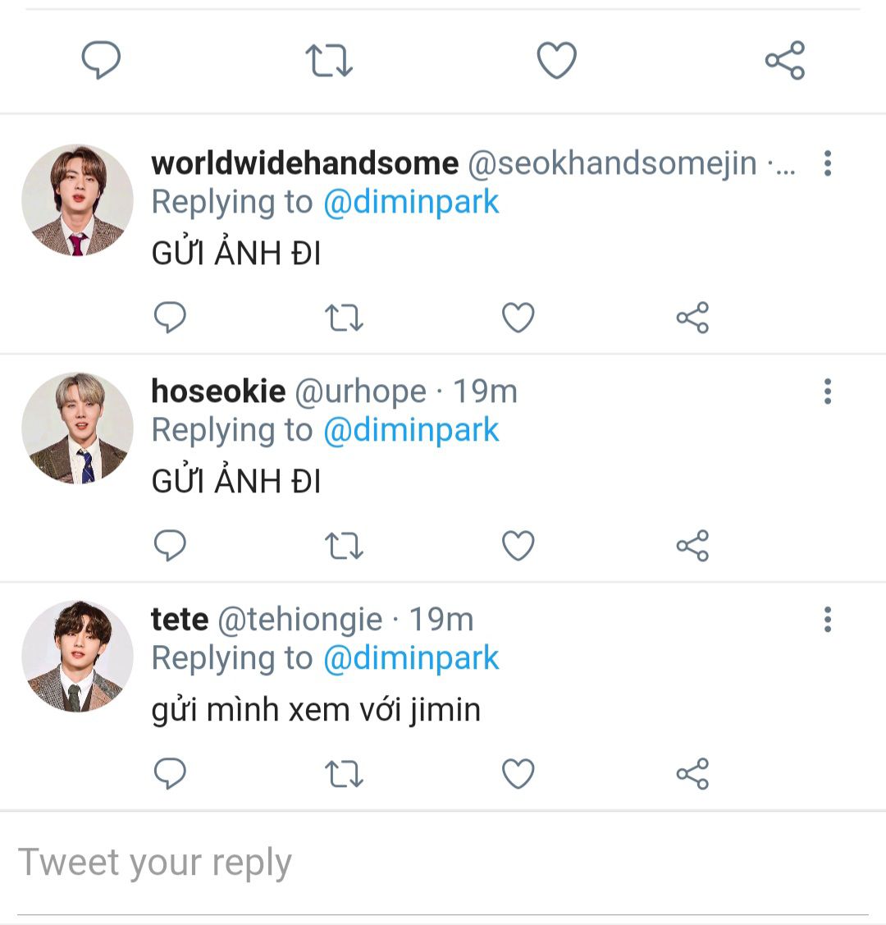This screenshot has width=886, height=925.
Task: Share hoseokie's reply tweet
Action: [692, 546]
